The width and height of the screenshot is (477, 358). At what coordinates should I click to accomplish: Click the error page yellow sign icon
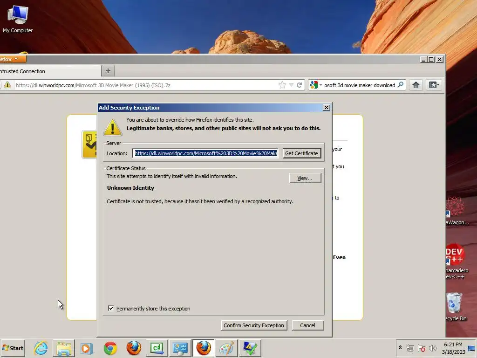click(89, 145)
